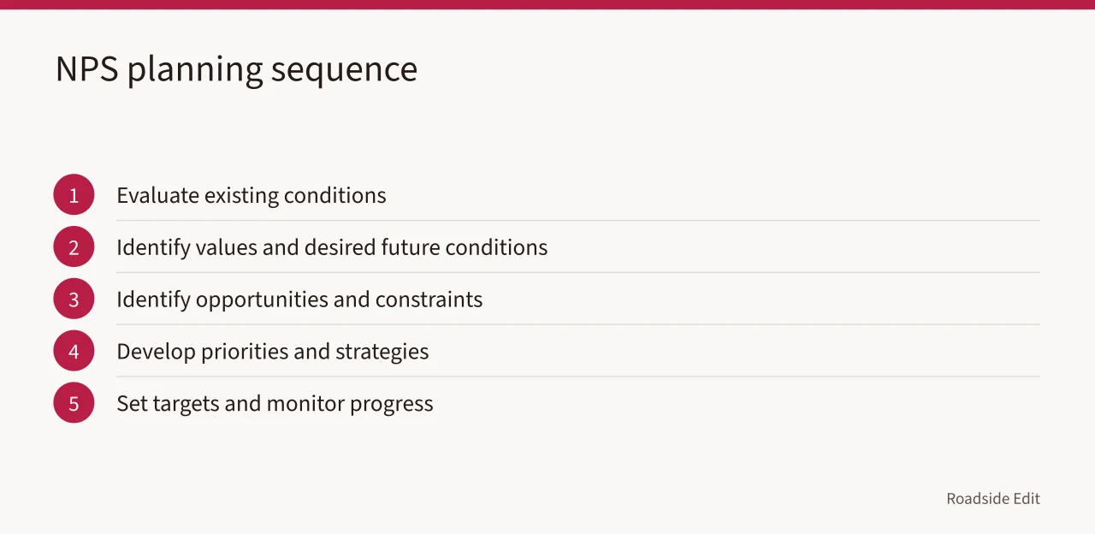Click the red circle badge numbered 1
The width and height of the screenshot is (1095, 534).
(x=74, y=194)
